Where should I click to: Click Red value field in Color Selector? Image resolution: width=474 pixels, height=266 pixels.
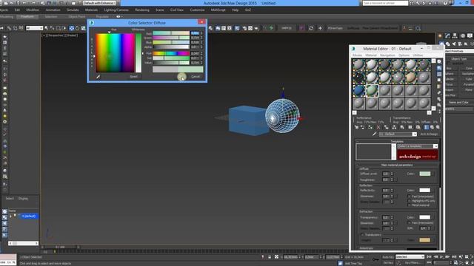[195, 33]
